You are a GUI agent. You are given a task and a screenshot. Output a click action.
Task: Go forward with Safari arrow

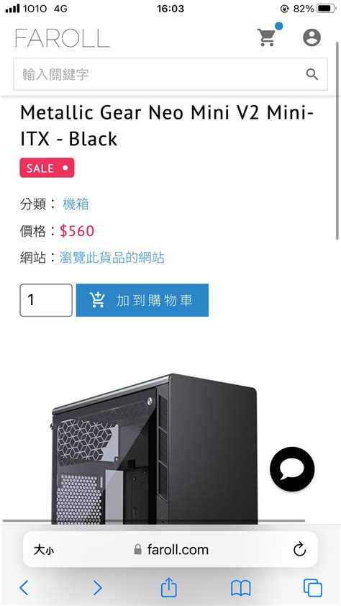tap(98, 588)
